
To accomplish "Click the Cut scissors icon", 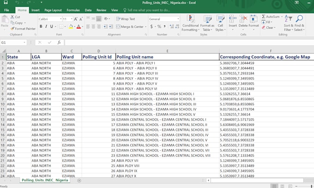I will tap(12, 17).
